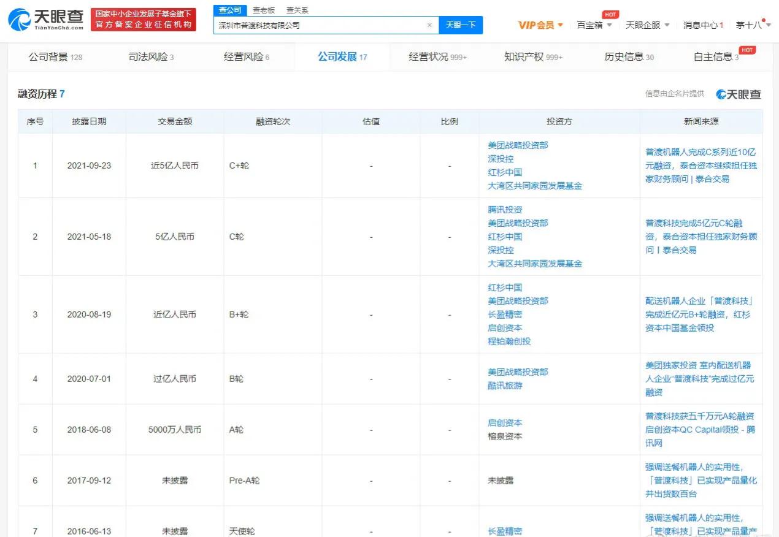Open the 自主信息 tab
Screen dimensions: 779x537
[x=716, y=57]
